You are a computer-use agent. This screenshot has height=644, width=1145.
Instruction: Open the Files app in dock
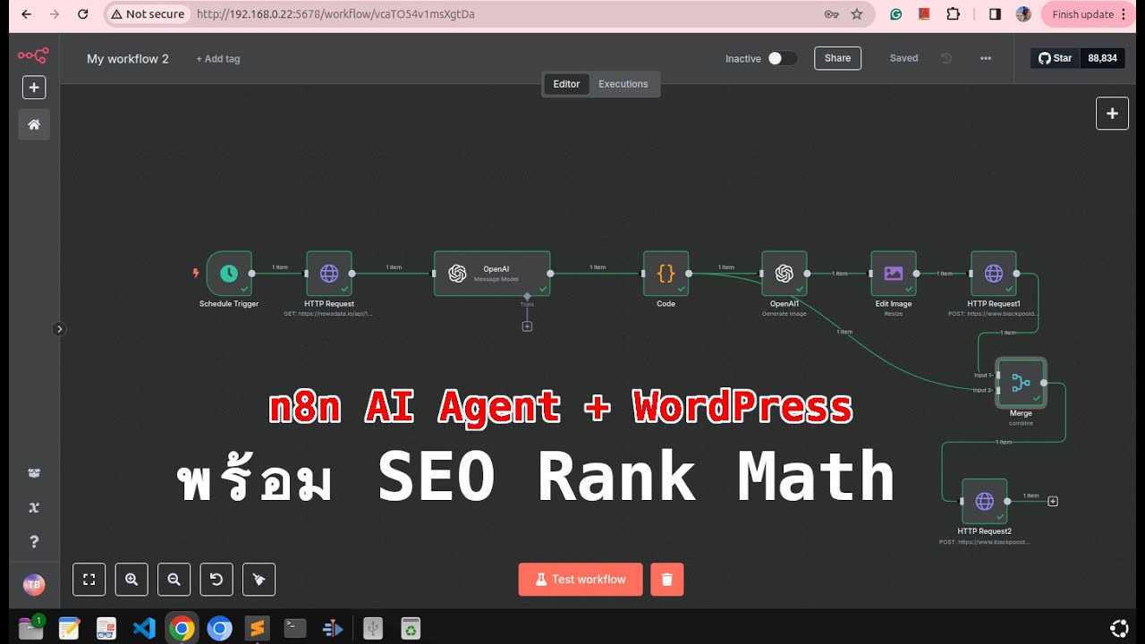[31, 629]
